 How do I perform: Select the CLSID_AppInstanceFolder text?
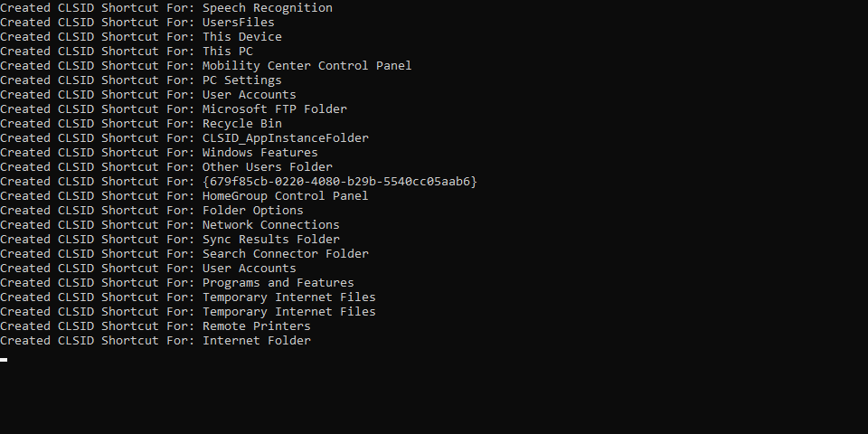(x=285, y=137)
